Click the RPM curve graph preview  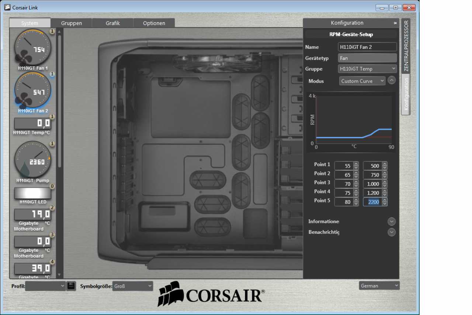[x=351, y=121]
